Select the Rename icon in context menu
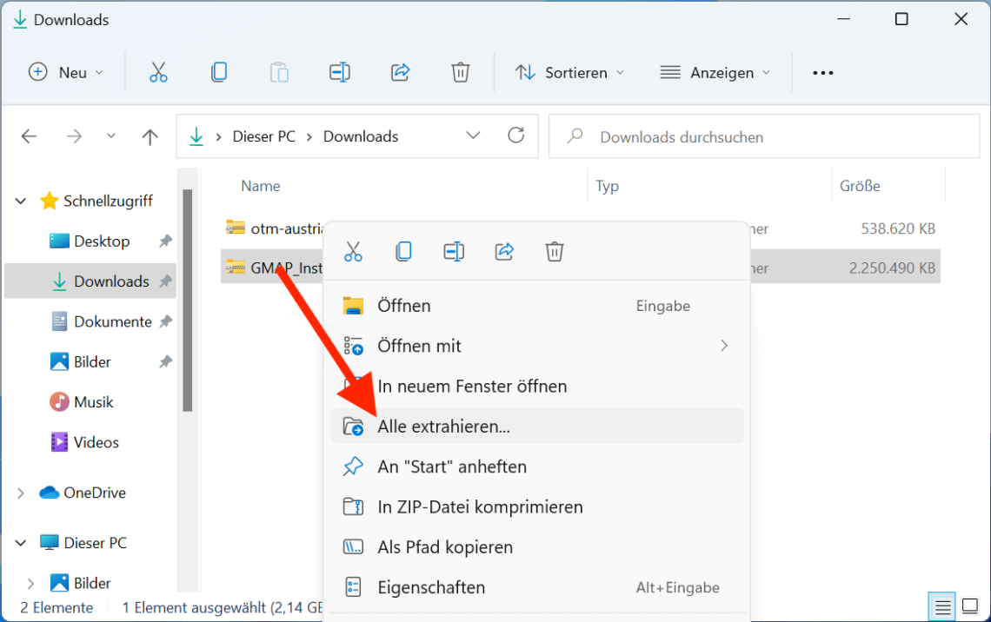991x622 pixels. click(x=453, y=251)
